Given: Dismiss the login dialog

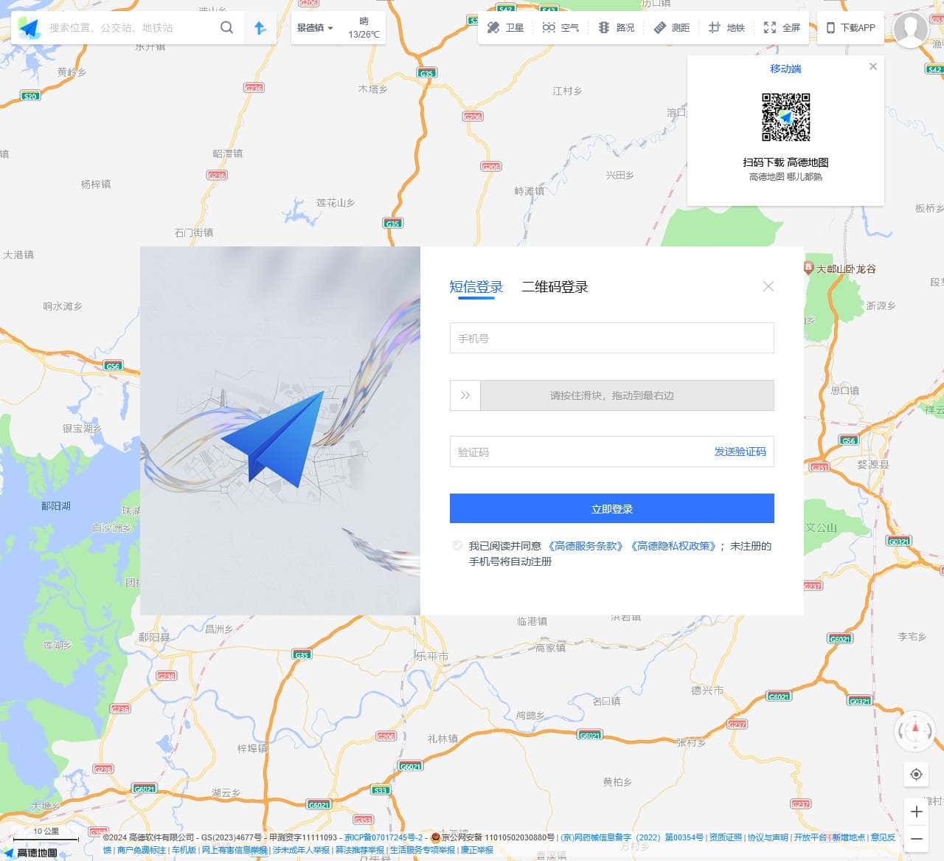Looking at the screenshot, I should (768, 286).
